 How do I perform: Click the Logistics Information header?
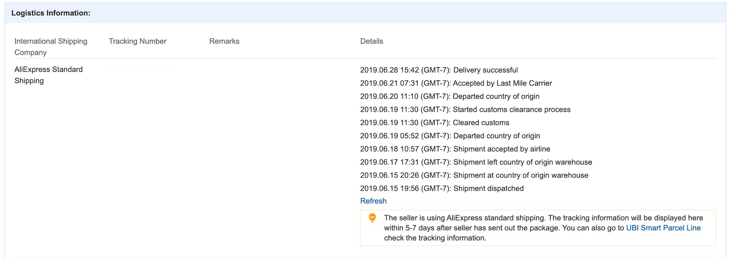point(51,13)
